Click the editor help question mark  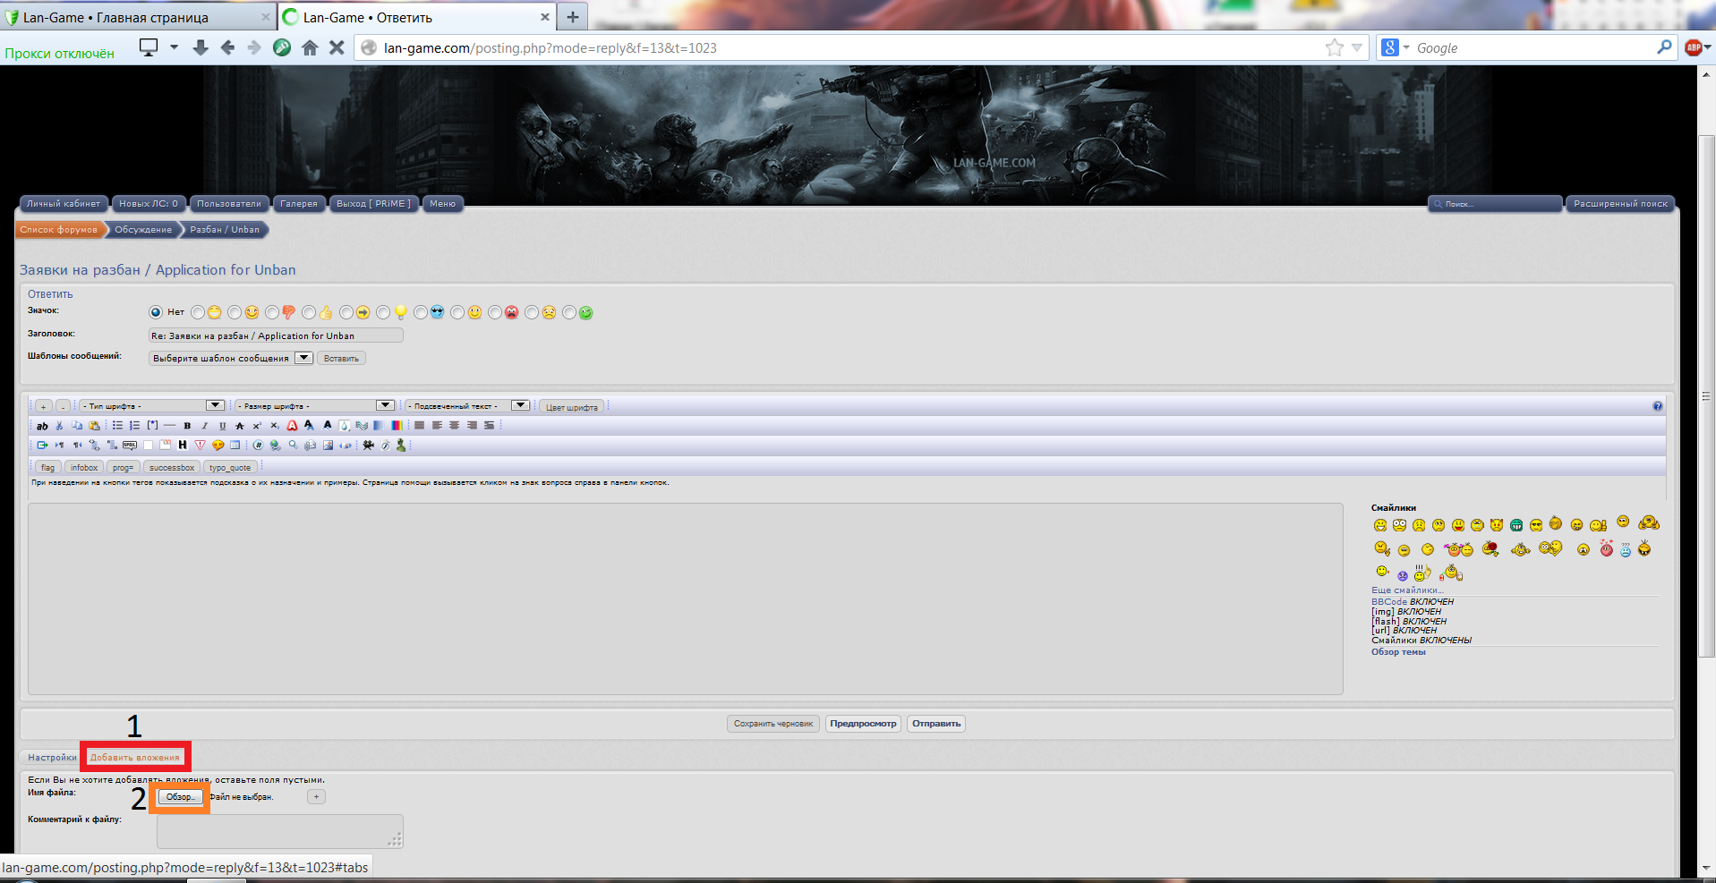[1657, 406]
